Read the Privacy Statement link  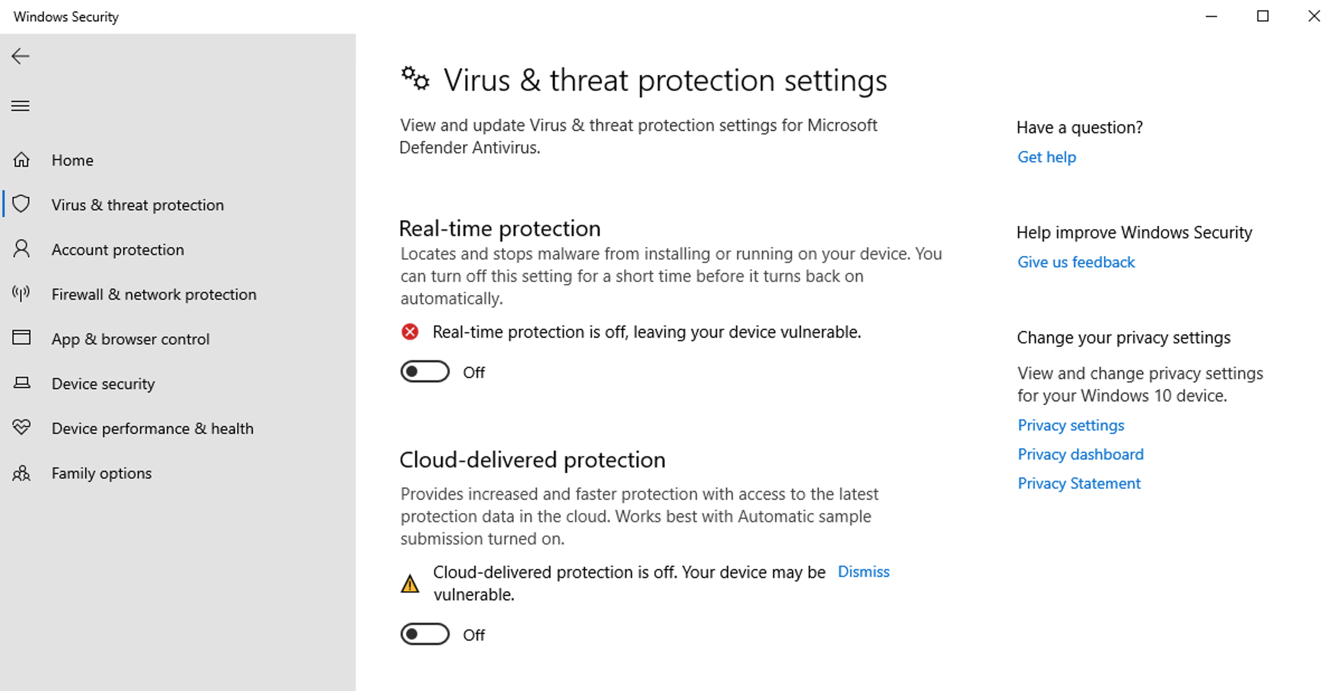click(x=1078, y=484)
